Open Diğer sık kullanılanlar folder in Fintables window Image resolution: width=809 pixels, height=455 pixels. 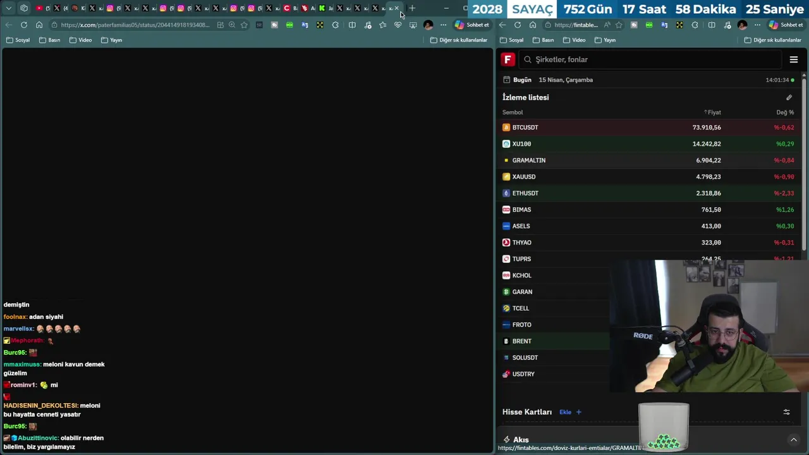[772, 40]
